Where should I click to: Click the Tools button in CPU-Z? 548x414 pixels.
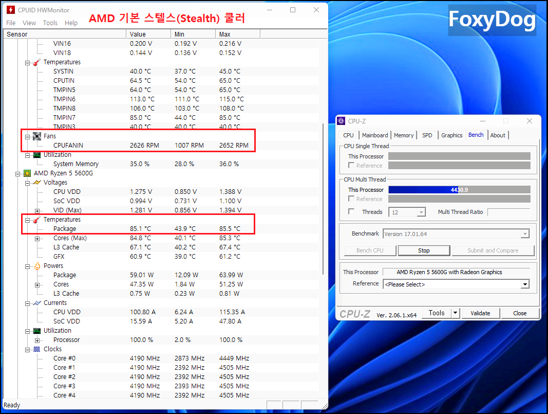point(437,313)
